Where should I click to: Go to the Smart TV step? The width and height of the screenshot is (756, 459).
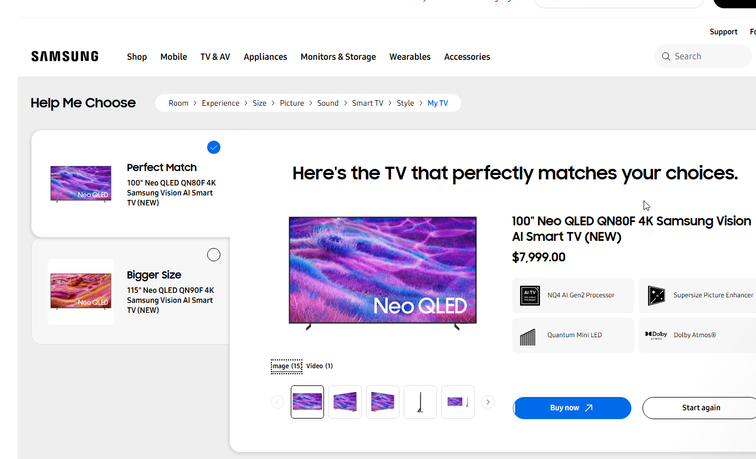tap(368, 103)
